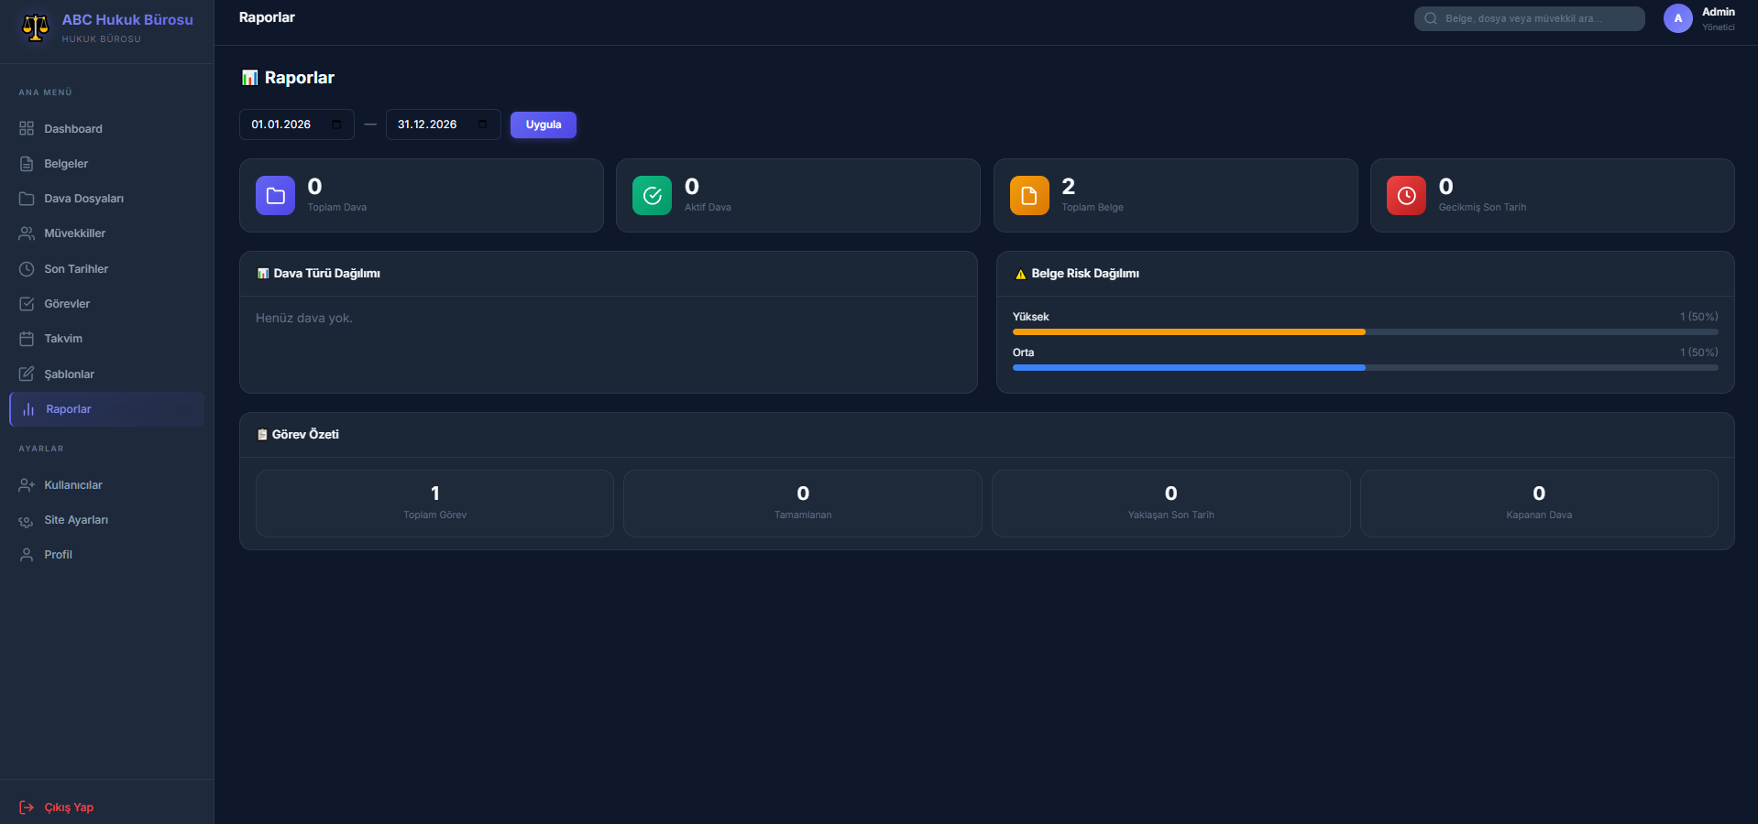Click the Dava Türü Dağılımı chart icon
The width and height of the screenshot is (1758, 824).
263,274
